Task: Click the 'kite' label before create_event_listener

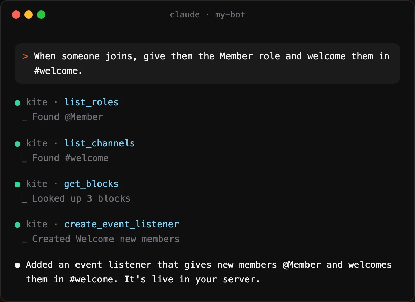Action: pos(37,225)
